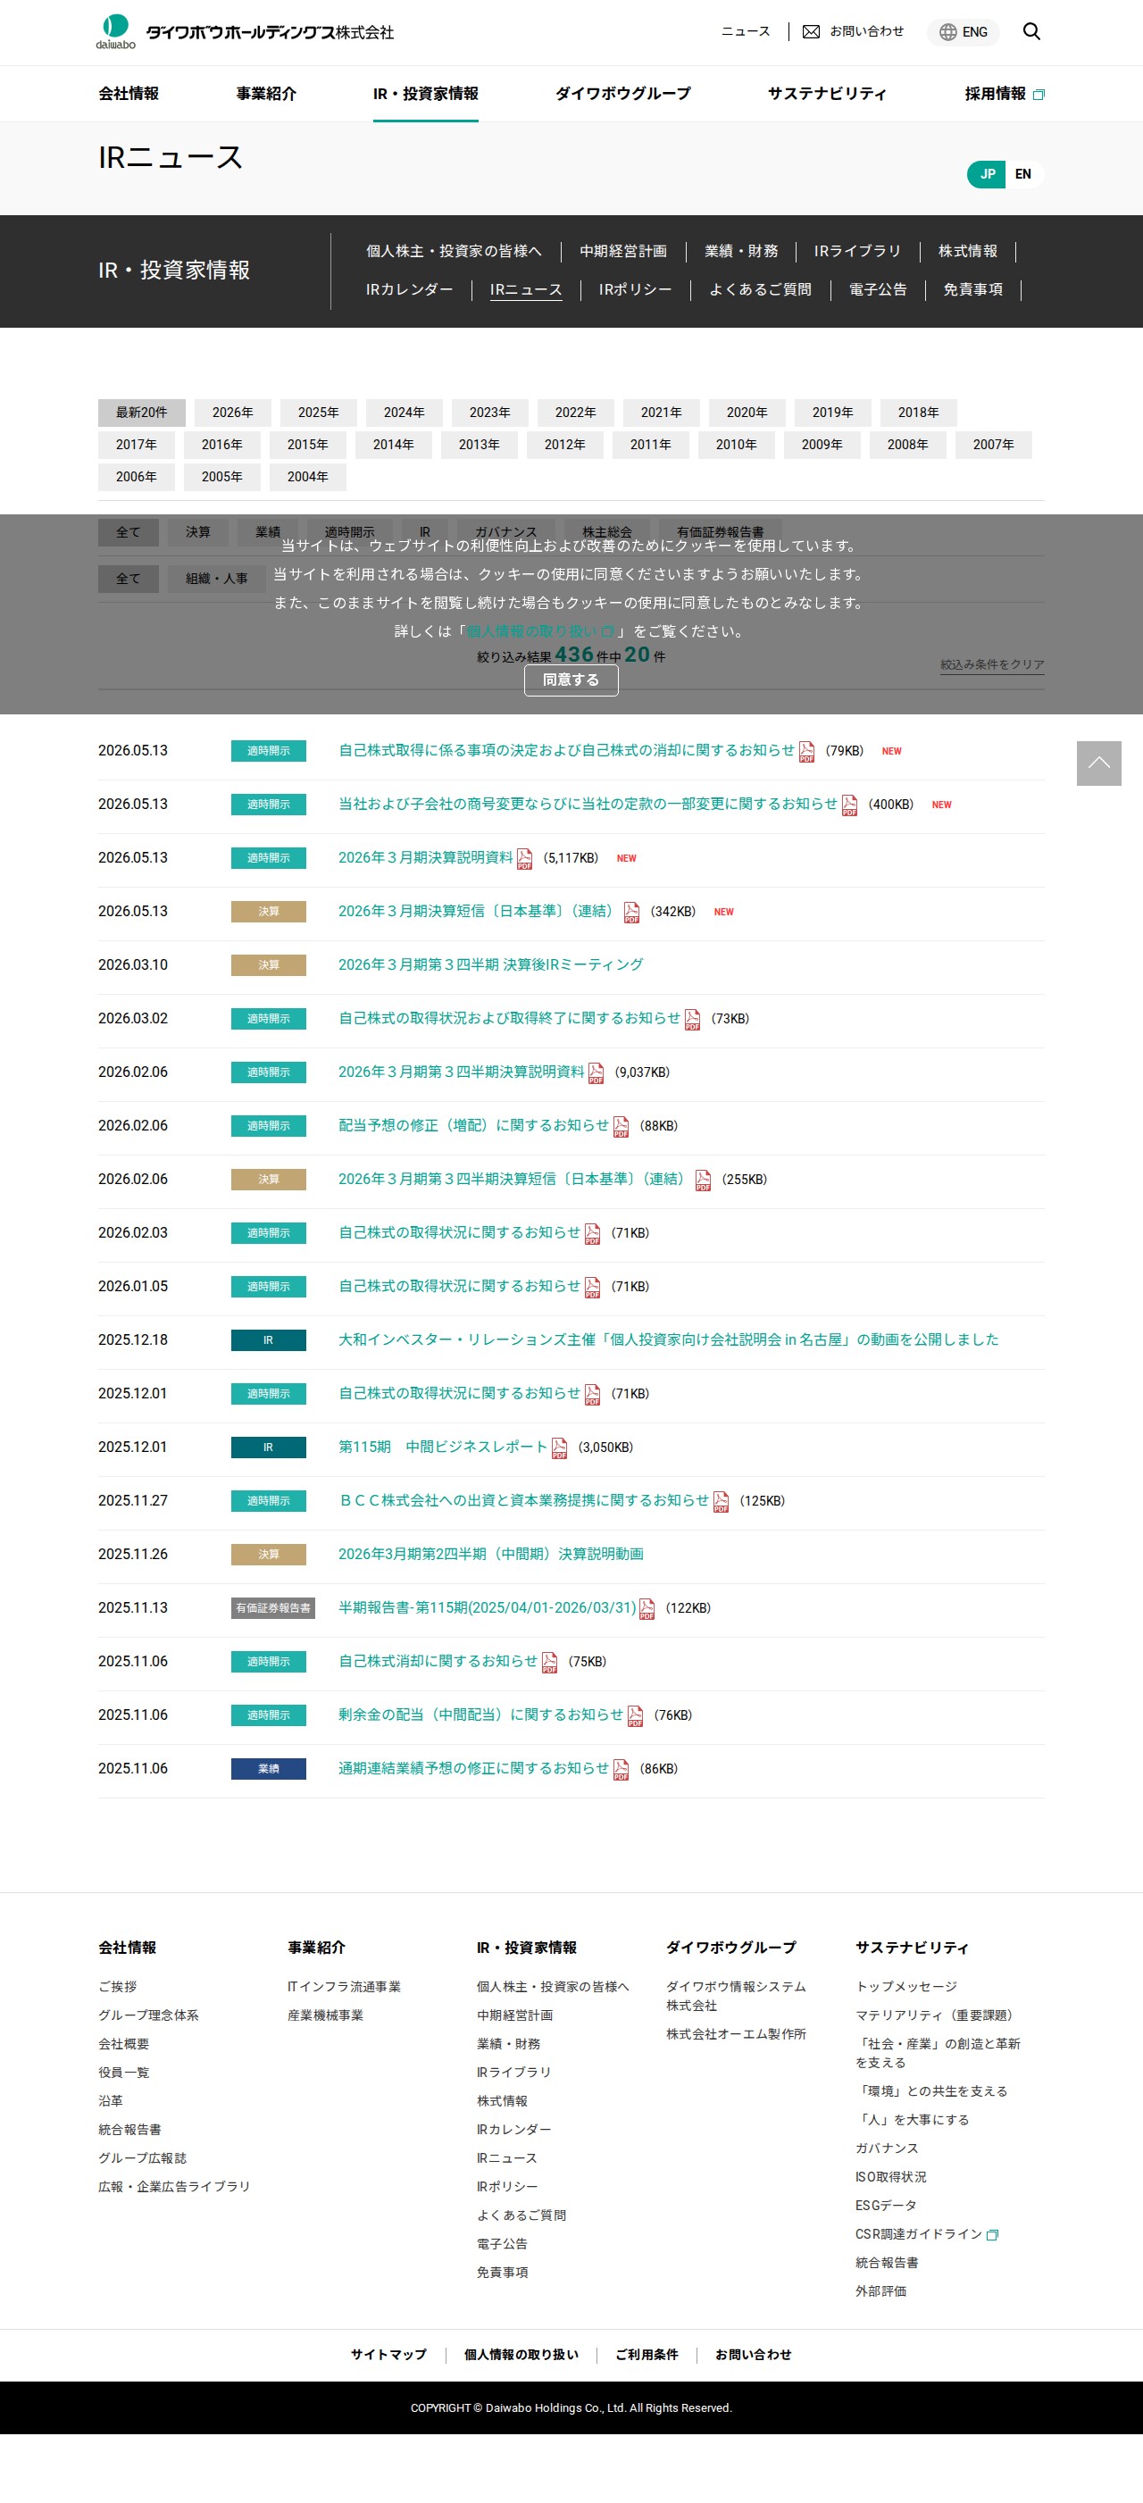Open 株式会社オーエム製作所 footer link
The height and width of the screenshot is (2503, 1143).
point(736,2033)
